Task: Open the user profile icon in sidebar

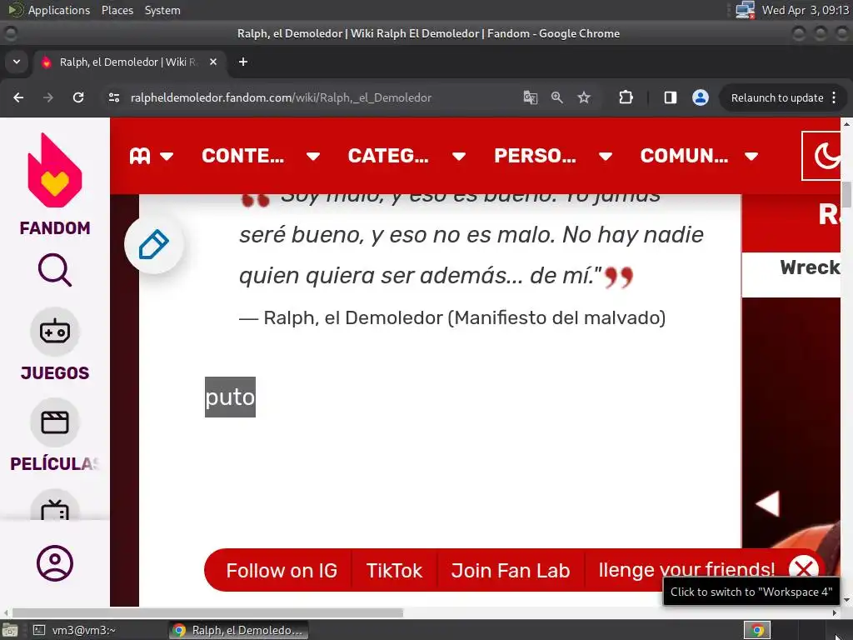Action: pos(54,562)
